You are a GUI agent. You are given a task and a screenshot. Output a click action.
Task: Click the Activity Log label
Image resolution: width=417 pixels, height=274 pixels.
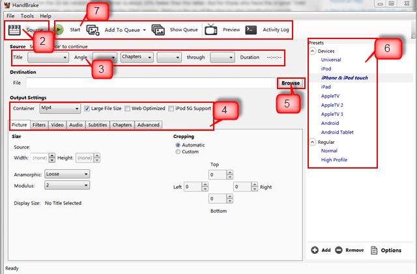(x=276, y=30)
